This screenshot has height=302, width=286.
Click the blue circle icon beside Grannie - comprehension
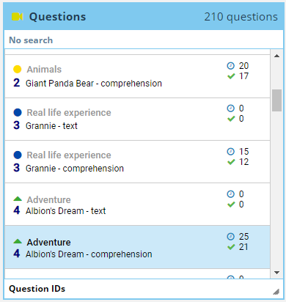pos(18,155)
